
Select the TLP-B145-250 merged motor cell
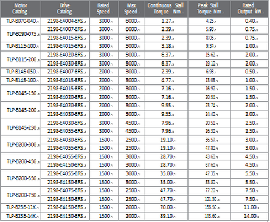21,127
